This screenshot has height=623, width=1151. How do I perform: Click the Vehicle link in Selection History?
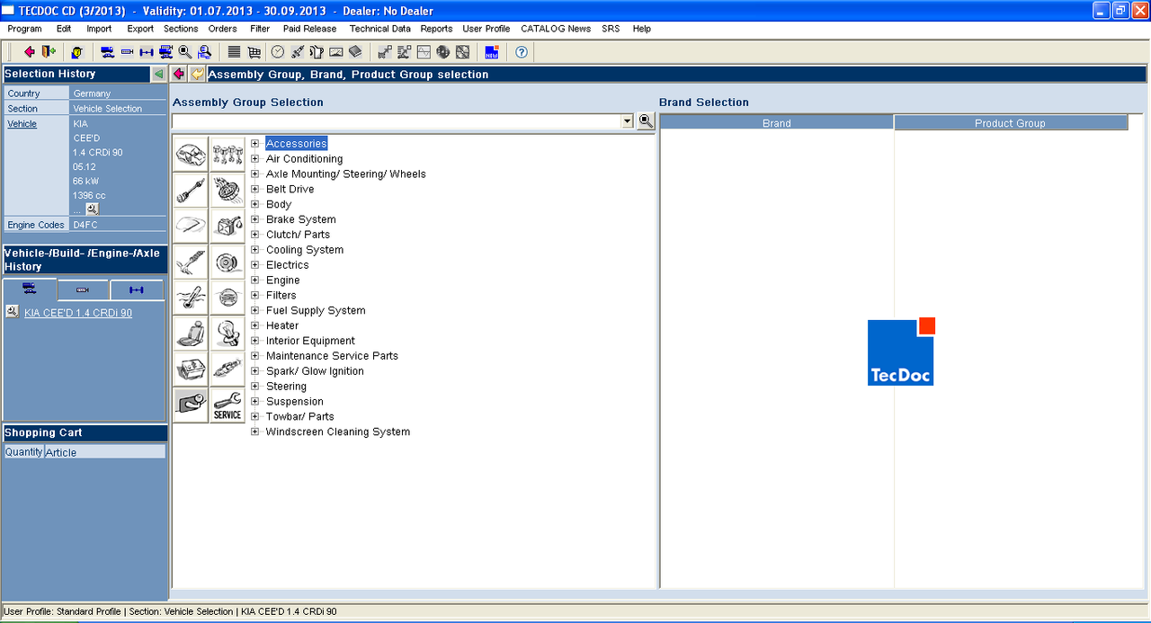coord(22,124)
